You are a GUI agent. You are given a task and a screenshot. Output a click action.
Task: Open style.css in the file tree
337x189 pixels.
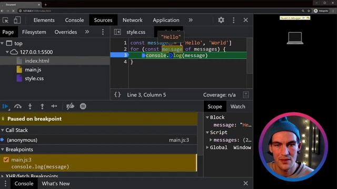click(34, 78)
